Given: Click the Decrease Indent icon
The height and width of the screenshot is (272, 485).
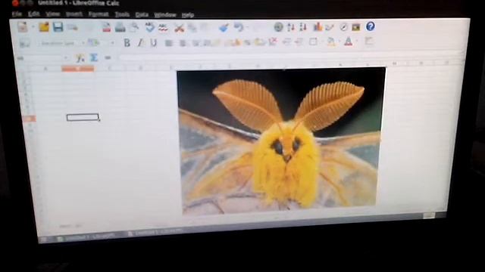Looking at the screenshot, I should (x=286, y=42).
